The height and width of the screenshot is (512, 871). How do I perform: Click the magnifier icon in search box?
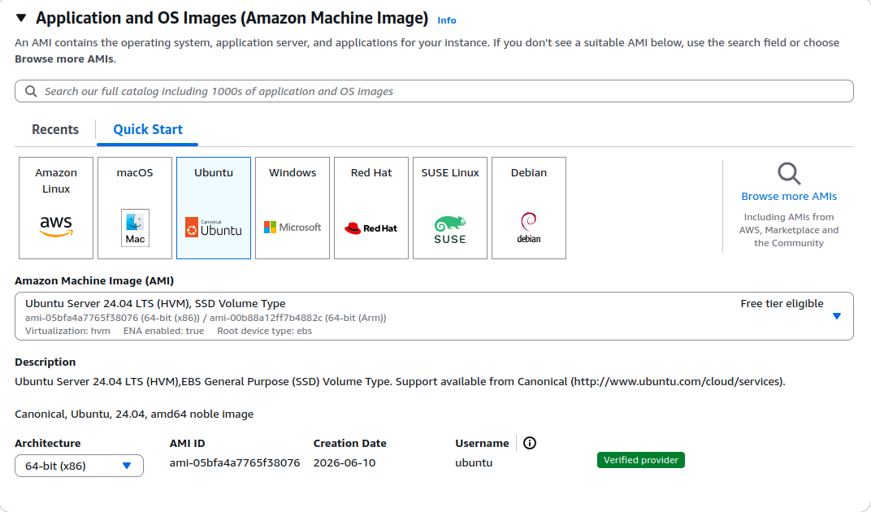pos(31,91)
